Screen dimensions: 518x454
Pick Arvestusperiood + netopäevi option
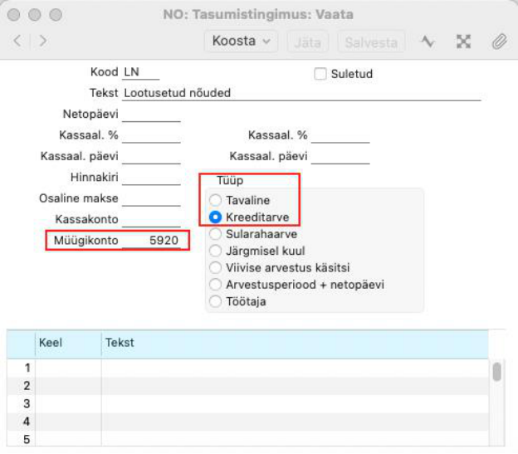(215, 285)
